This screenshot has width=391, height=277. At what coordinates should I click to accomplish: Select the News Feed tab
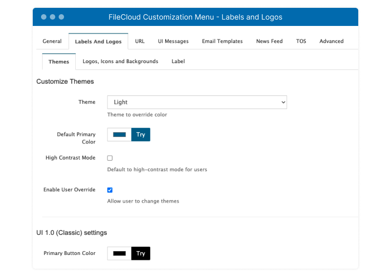[269, 41]
